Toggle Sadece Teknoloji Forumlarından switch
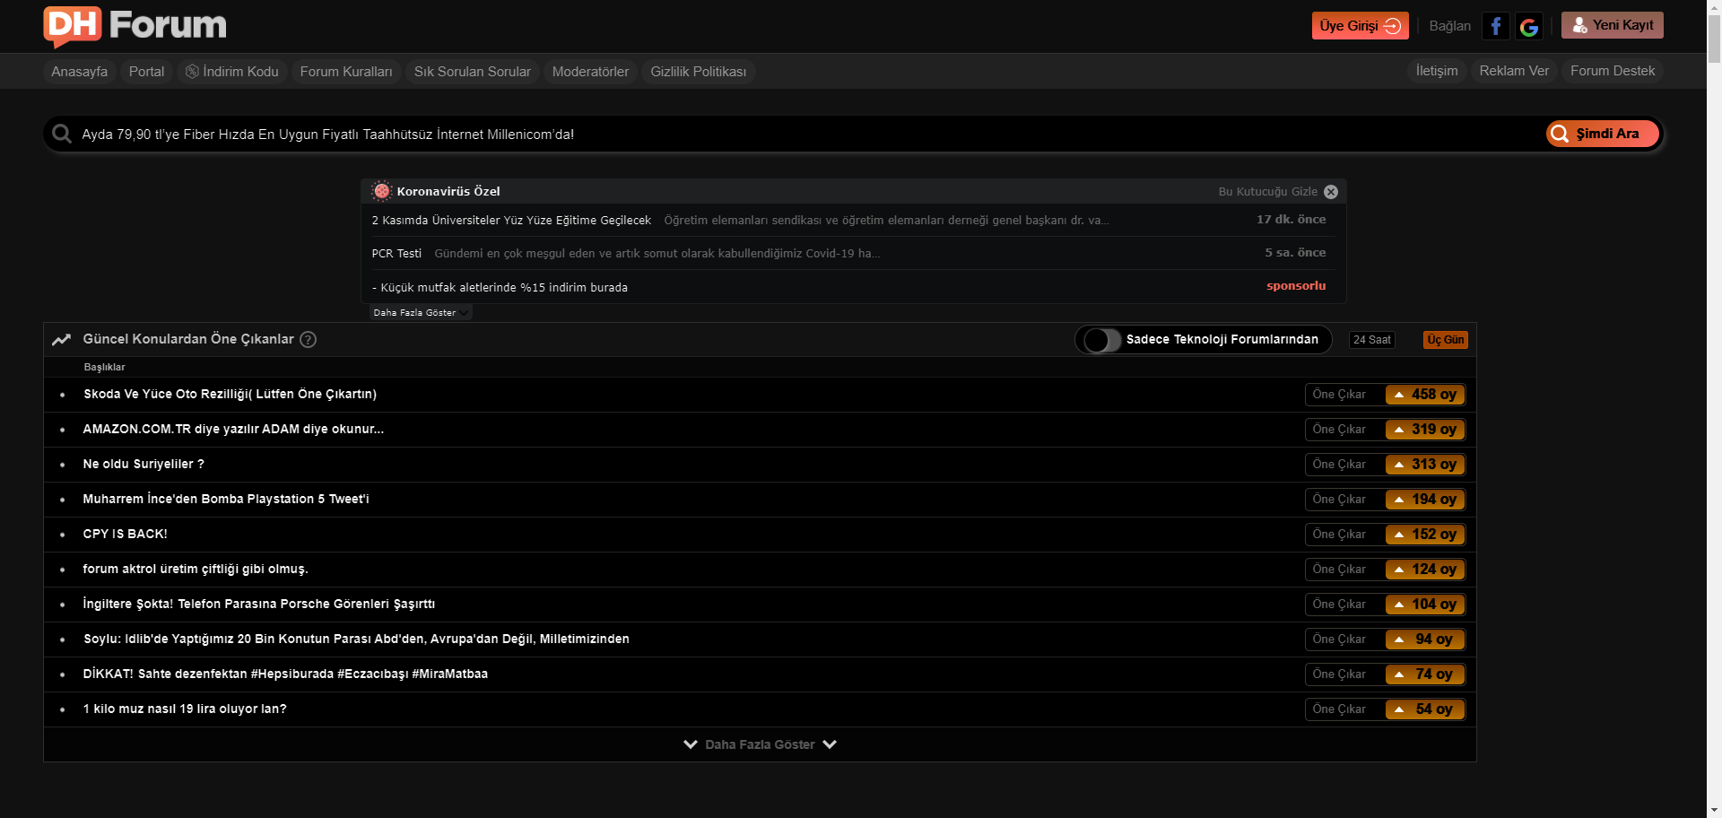The image size is (1722, 818). [x=1100, y=340]
